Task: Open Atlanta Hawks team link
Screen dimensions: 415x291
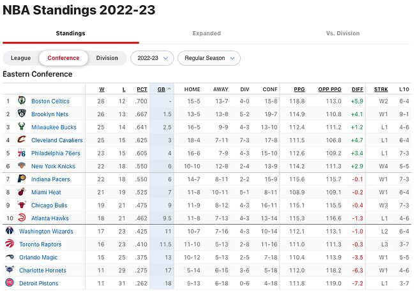Action: (x=50, y=218)
